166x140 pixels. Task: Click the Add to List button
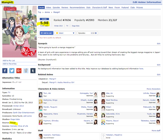tap(46, 33)
